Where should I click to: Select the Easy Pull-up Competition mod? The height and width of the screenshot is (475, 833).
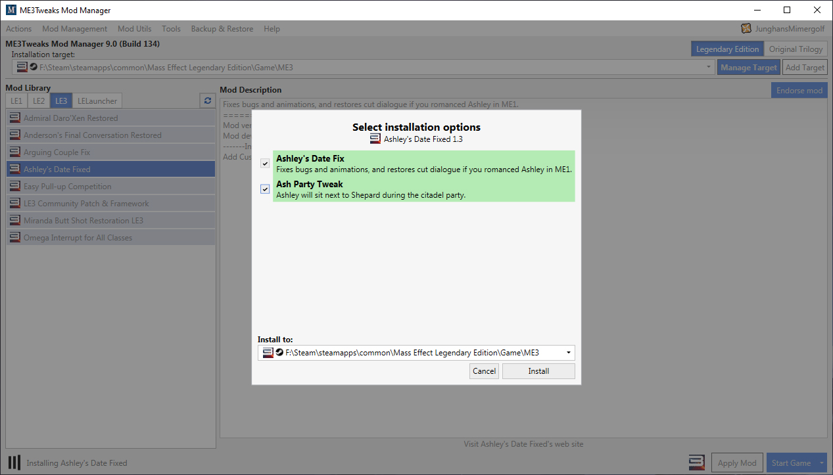click(x=111, y=187)
